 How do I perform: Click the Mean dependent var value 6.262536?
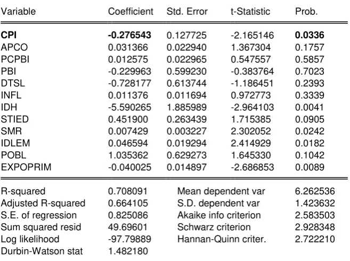(315, 191)
